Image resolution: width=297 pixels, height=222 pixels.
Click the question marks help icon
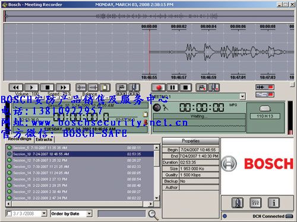click(x=255, y=202)
